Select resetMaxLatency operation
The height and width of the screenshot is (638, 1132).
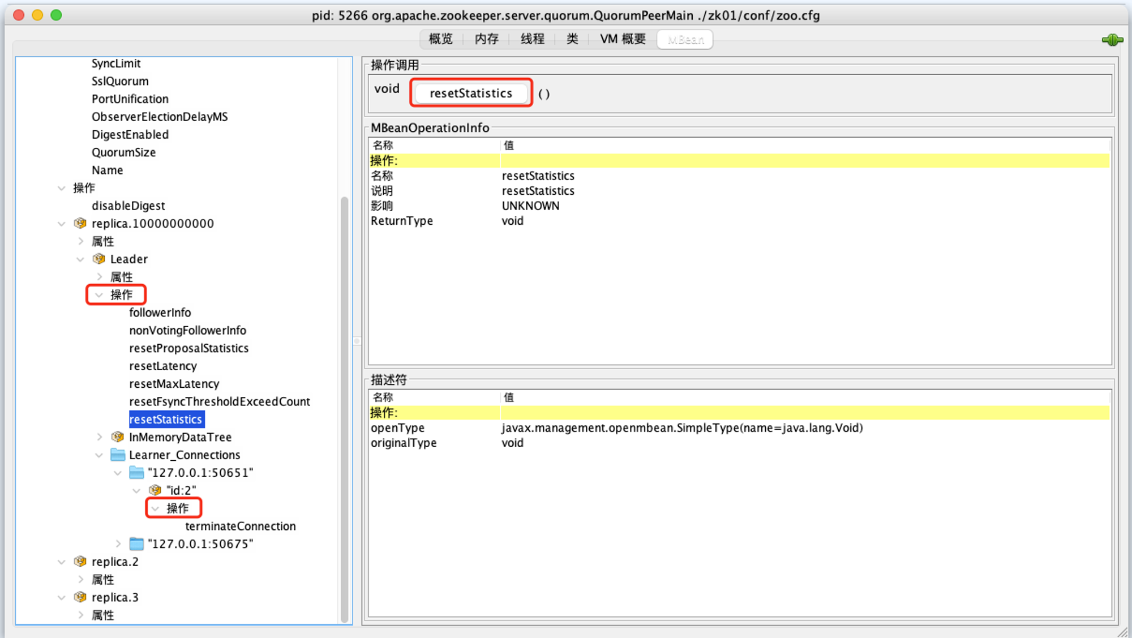(174, 384)
